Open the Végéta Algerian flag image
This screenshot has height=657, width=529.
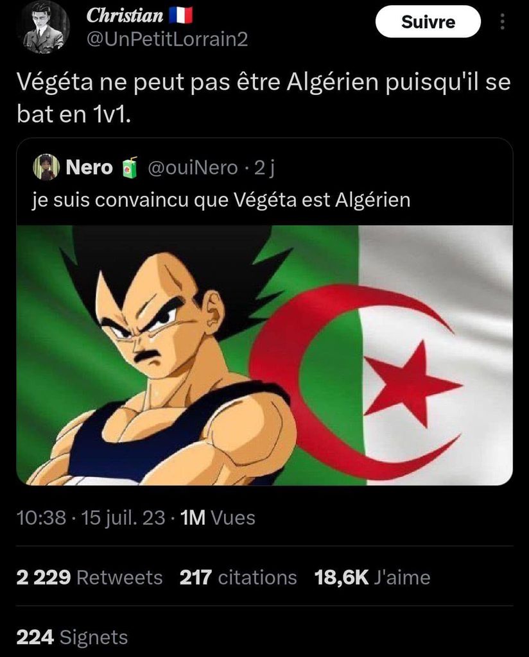click(264, 355)
